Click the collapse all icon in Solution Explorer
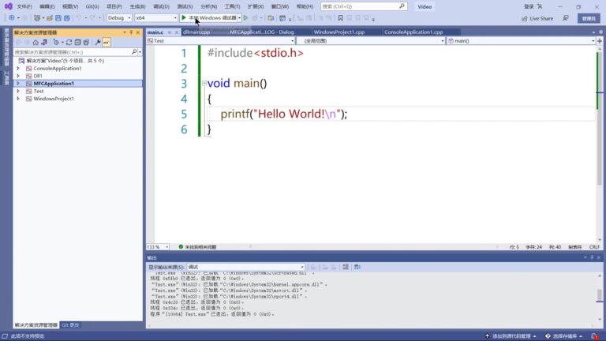This screenshot has height=341, width=606. [x=77, y=42]
